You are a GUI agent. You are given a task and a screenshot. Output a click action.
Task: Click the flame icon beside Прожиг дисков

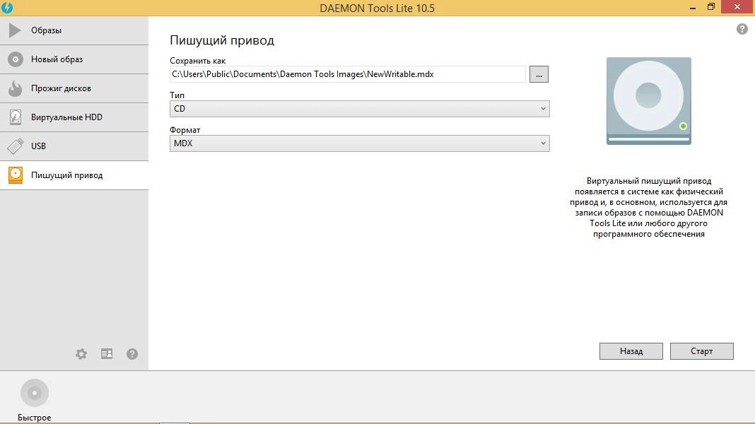click(x=16, y=88)
